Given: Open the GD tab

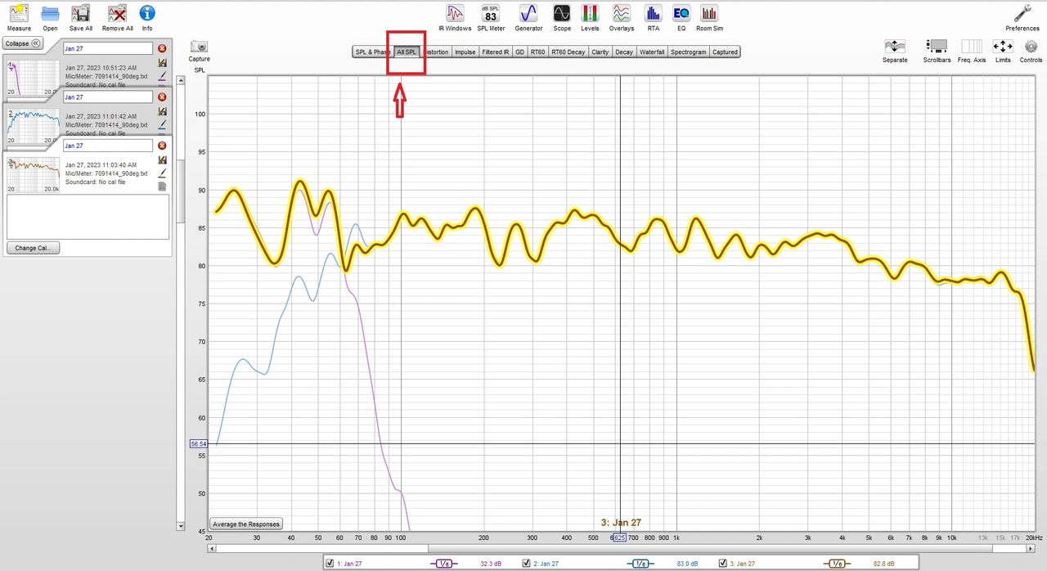Looking at the screenshot, I should coord(519,52).
